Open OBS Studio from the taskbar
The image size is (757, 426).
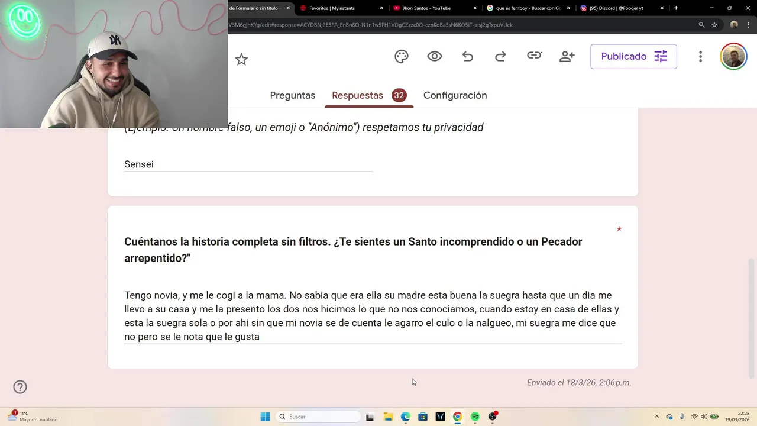pos(493,417)
